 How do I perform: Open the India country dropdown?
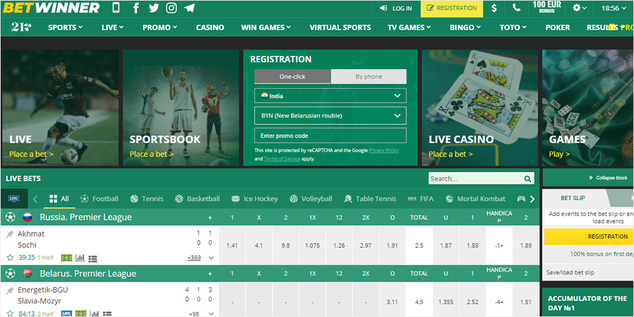coord(330,96)
